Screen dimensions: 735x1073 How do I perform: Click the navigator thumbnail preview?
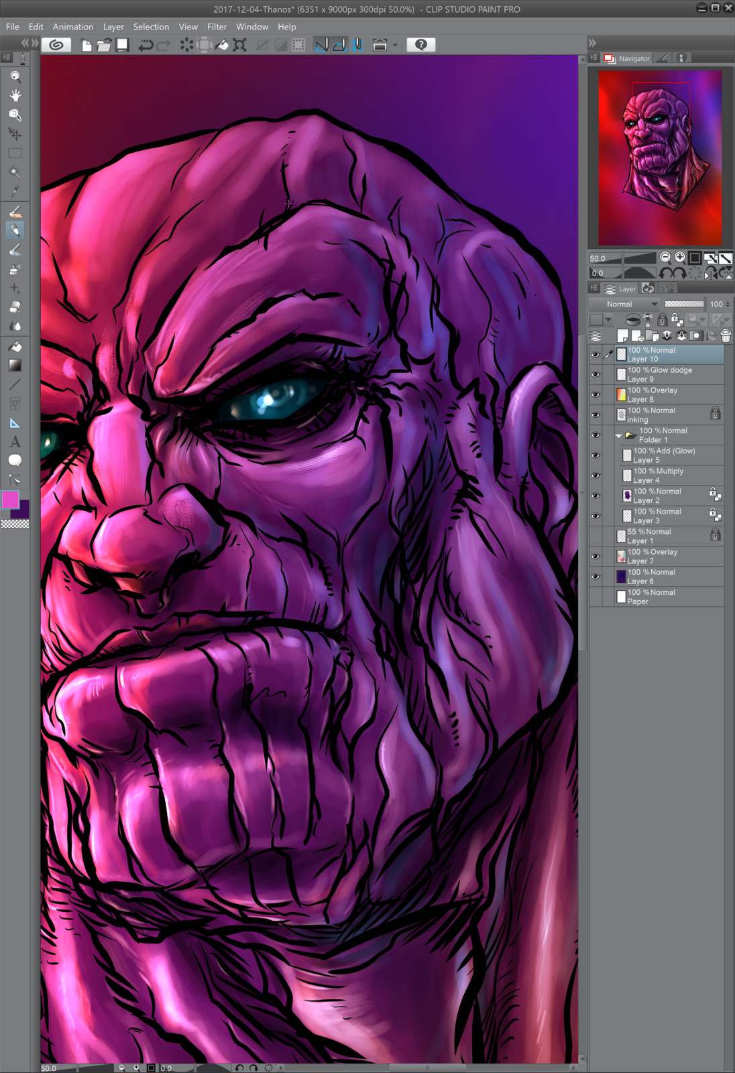[x=660, y=158]
